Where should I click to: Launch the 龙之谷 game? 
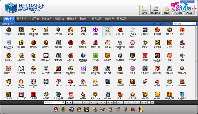(145, 44)
